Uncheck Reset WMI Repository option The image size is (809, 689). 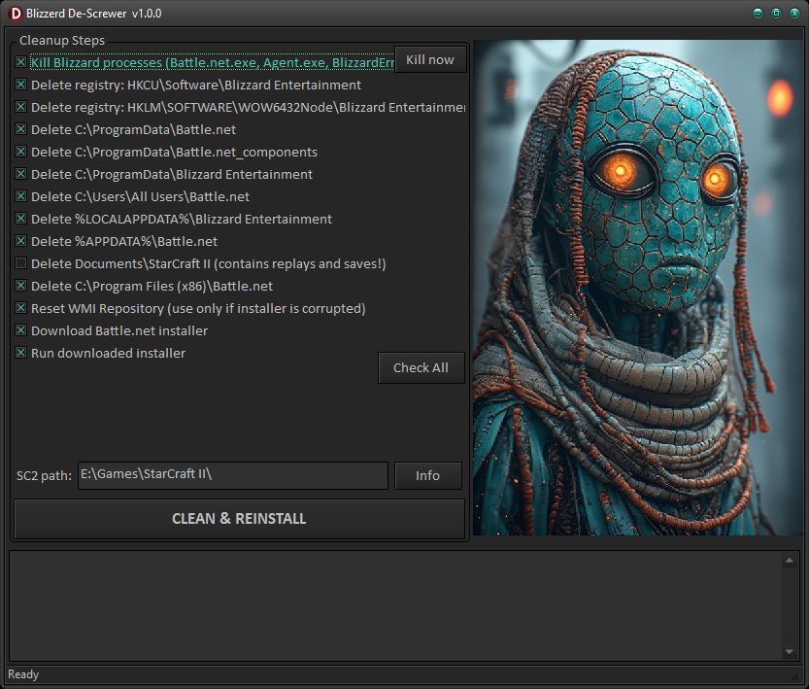21,309
